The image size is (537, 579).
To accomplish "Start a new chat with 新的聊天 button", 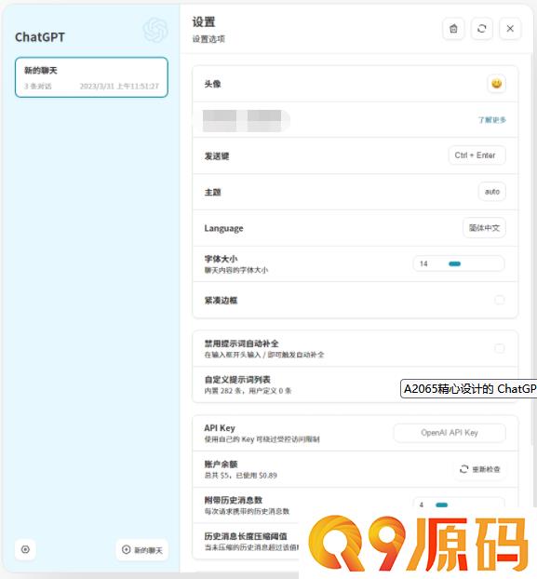I will pos(142,550).
